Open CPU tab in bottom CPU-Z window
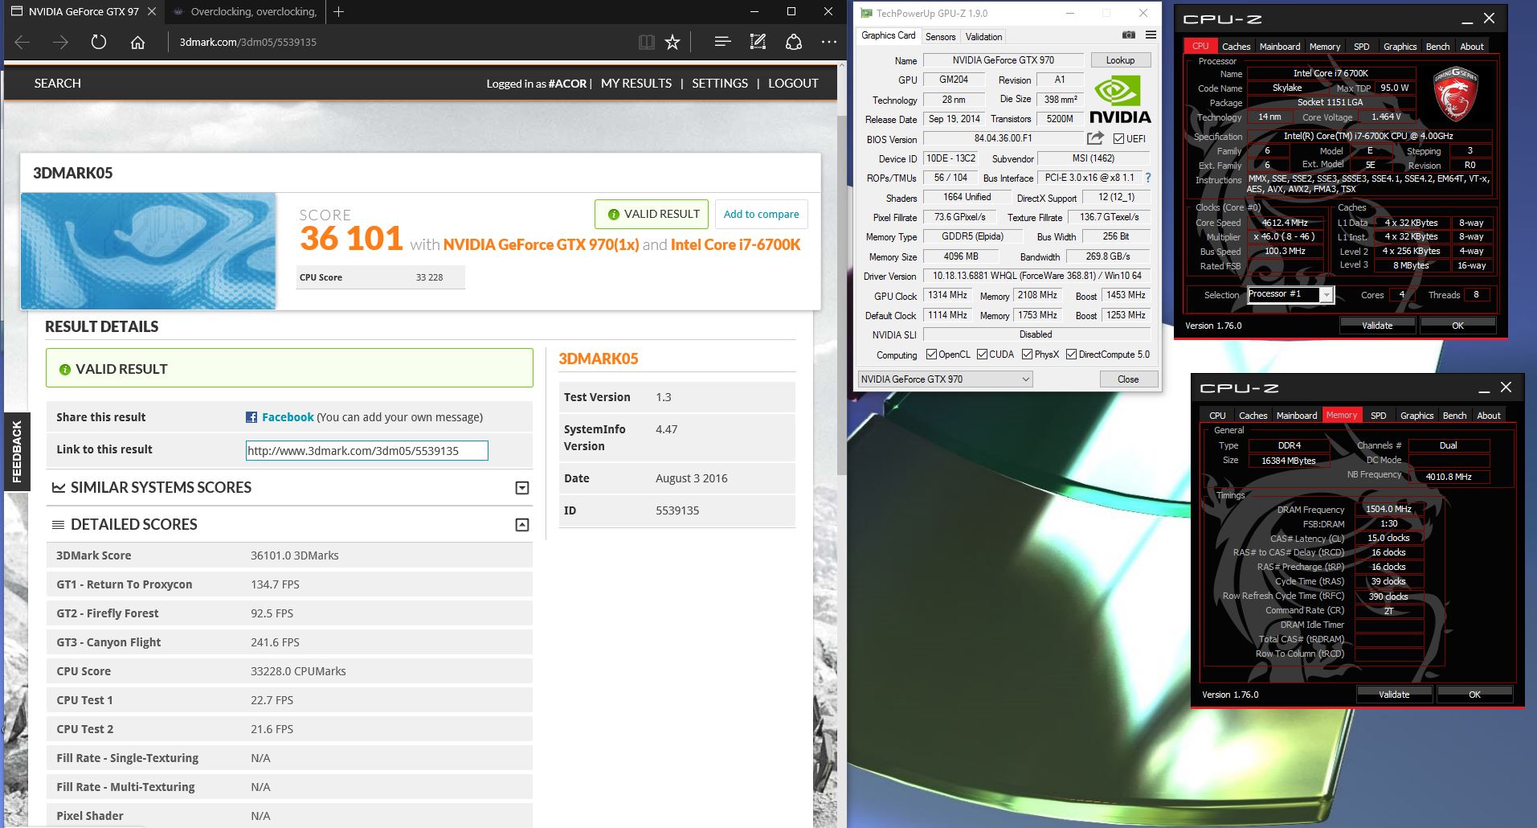 [x=1217, y=416]
